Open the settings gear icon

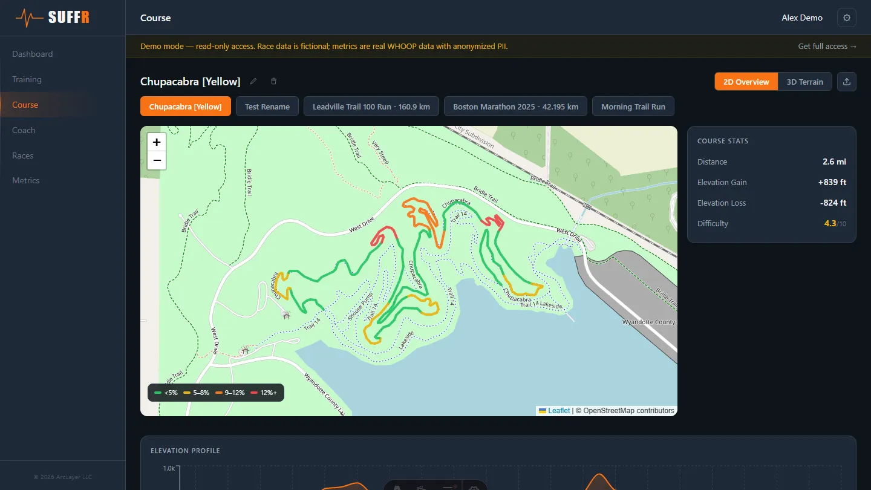[846, 18]
